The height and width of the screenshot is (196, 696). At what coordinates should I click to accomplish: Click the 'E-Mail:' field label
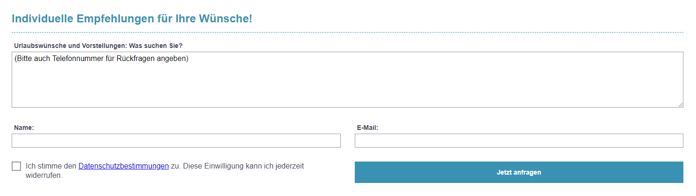(x=367, y=128)
